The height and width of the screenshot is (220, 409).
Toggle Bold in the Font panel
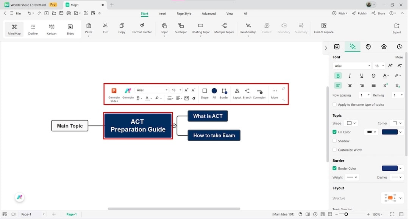point(338,76)
